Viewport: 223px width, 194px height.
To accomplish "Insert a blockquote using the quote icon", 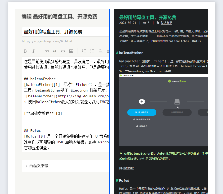I will click(x=55, y=51).
